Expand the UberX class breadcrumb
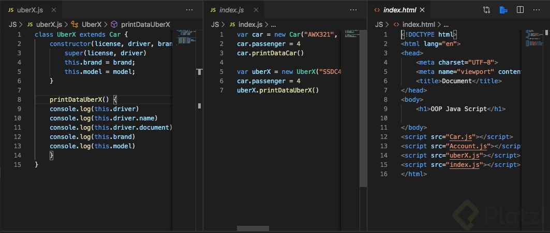Screen dimensions: 550x233 point(92,24)
